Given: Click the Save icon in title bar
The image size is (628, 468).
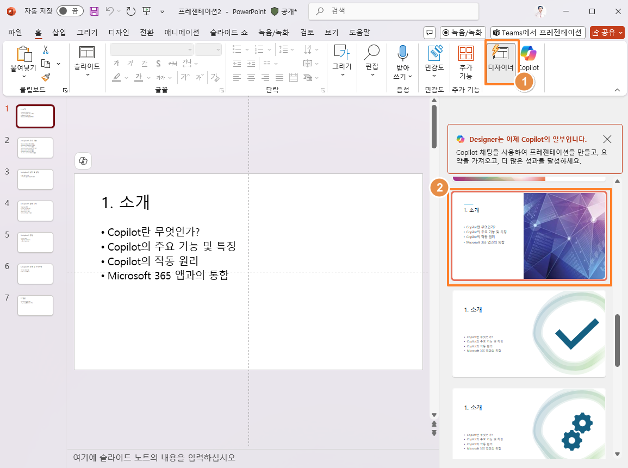Looking at the screenshot, I should (x=94, y=11).
